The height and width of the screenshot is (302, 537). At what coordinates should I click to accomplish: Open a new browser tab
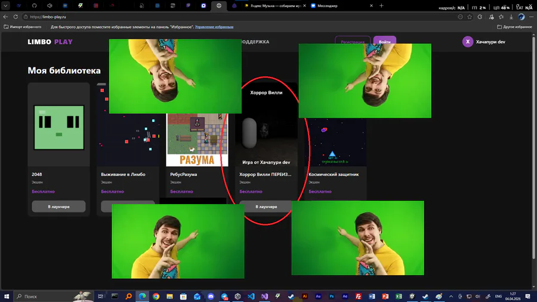381,6
